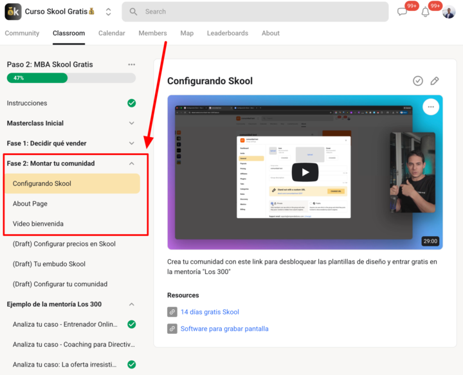Open course options three-dot menu

131,64
